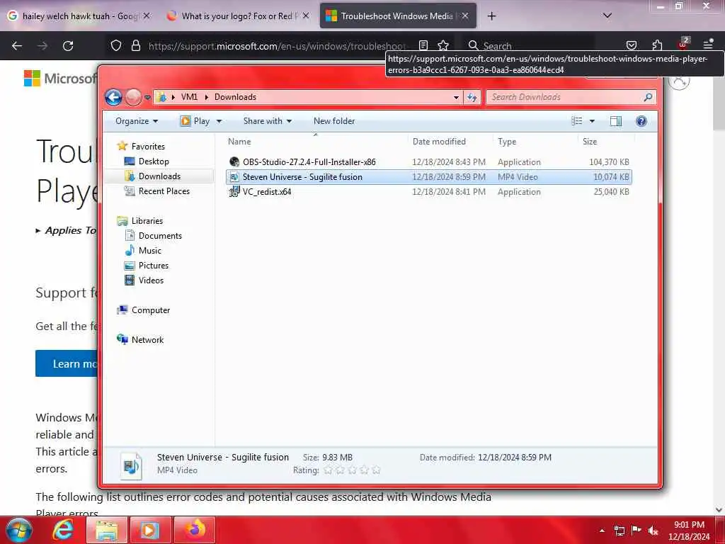Expand the Play dropdown arrow
Viewport: 725px width, 544px height.
(219, 121)
